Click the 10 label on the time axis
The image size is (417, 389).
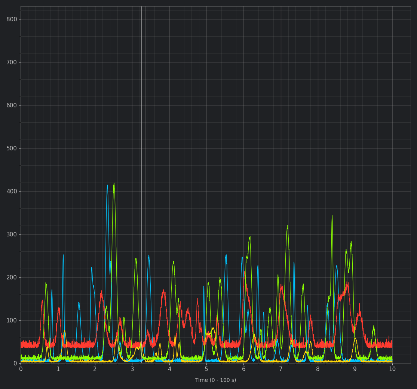[x=392, y=369]
